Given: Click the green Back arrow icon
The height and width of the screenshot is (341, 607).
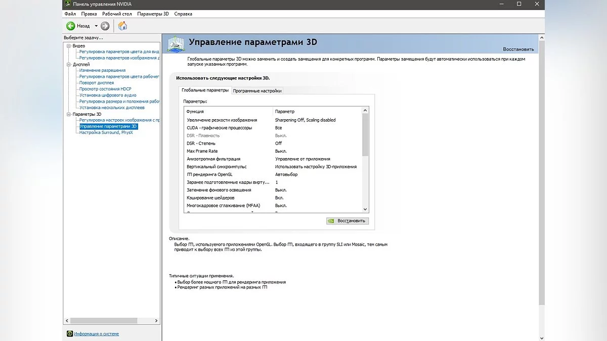Looking at the screenshot, I should coord(70,26).
